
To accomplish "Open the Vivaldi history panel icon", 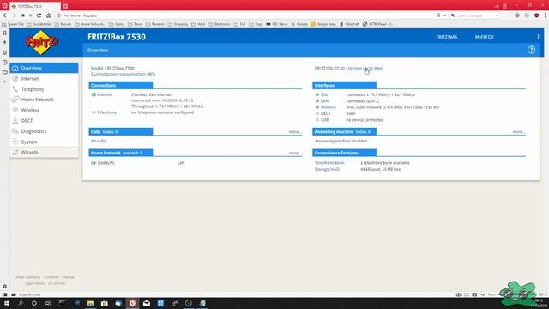I will coord(4,63).
